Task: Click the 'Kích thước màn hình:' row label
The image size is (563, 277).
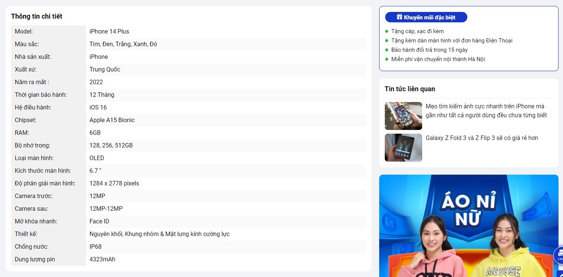Action: tap(43, 171)
